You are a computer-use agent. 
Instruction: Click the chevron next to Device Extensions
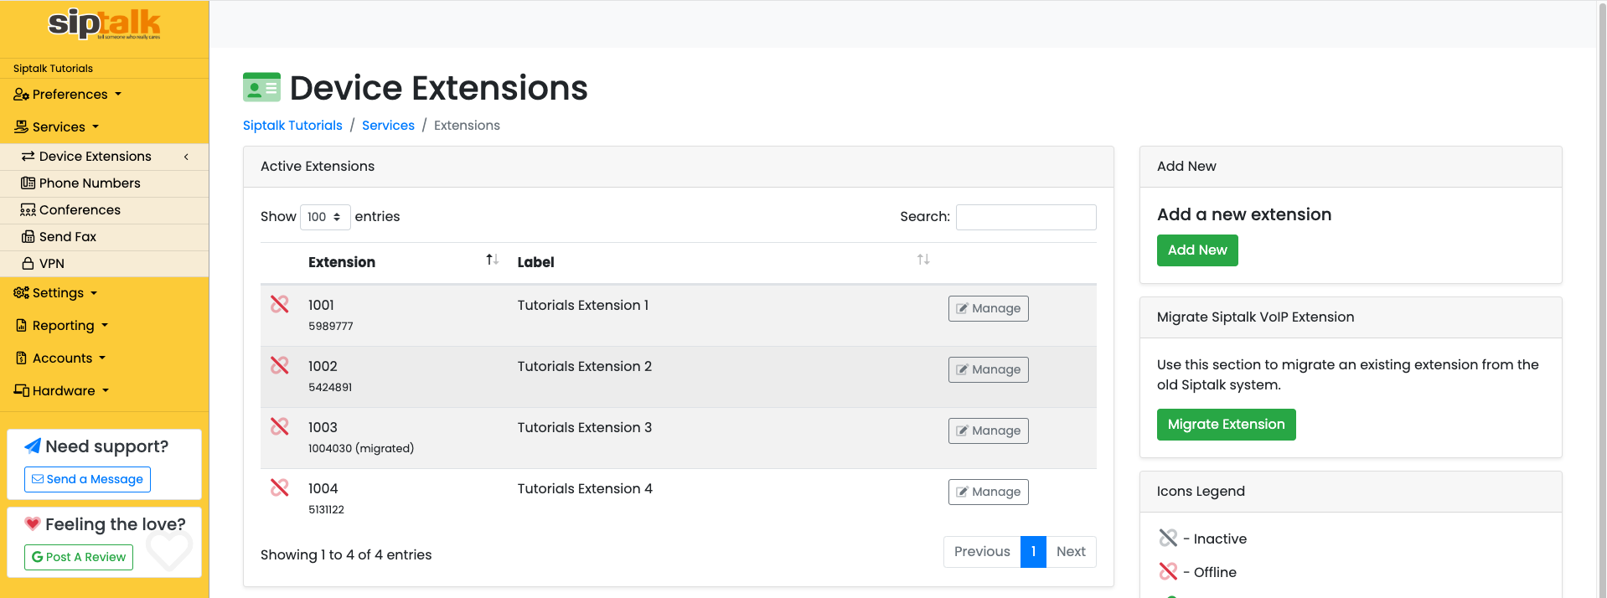coord(186,157)
